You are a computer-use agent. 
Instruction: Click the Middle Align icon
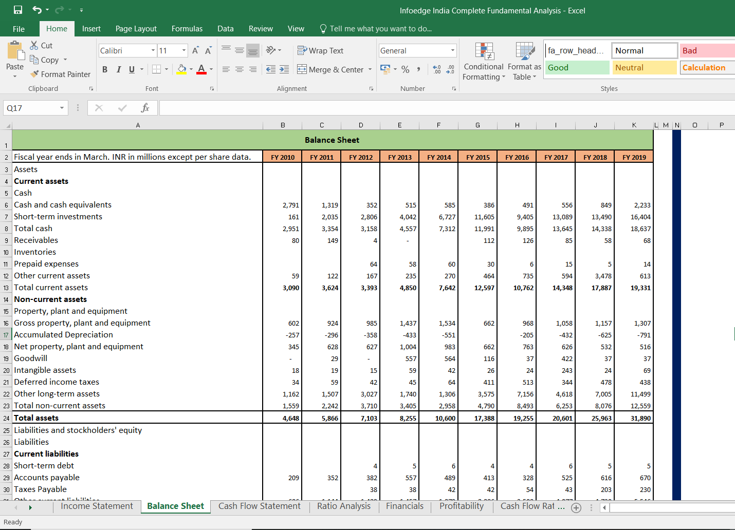[x=240, y=50]
